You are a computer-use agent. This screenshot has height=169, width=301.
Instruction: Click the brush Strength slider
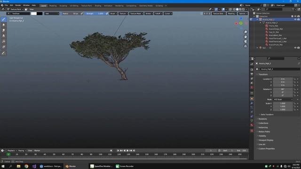[95, 14]
